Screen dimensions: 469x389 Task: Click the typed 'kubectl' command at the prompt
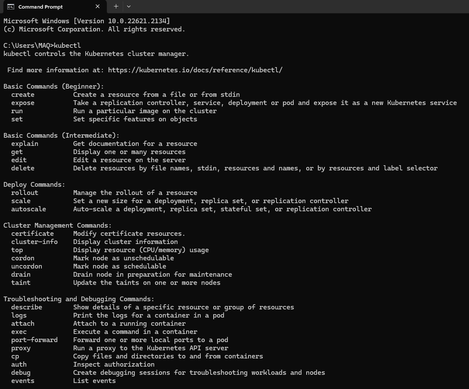(68, 46)
